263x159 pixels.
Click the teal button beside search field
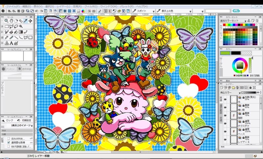pyautogui.click(x=236, y=11)
